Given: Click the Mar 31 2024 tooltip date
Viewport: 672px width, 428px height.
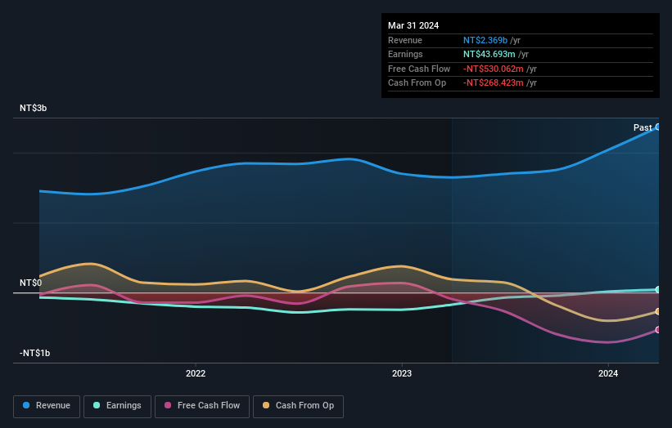Looking at the screenshot, I should click(413, 25).
